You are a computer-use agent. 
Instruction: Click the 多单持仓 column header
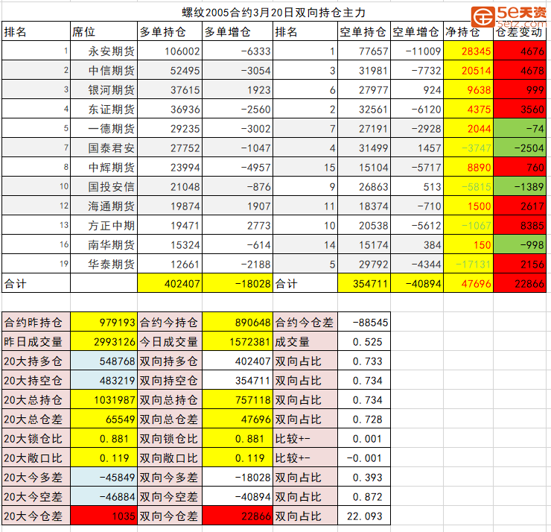coord(169,32)
